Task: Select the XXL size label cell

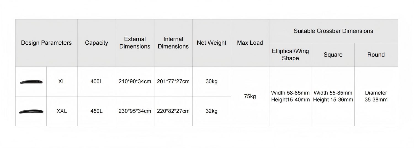Action: coord(62,111)
